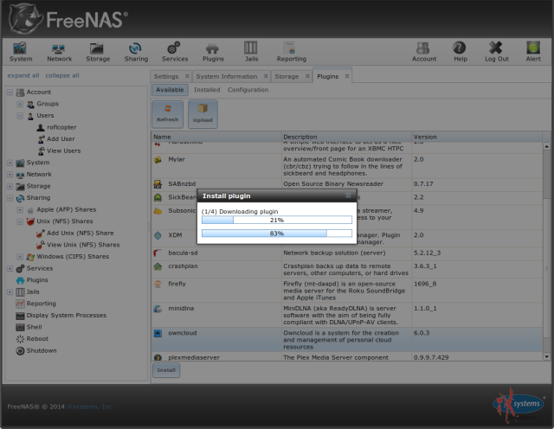The height and width of the screenshot is (429, 554).
Task: Click the expand all link
Action: (x=23, y=75)
